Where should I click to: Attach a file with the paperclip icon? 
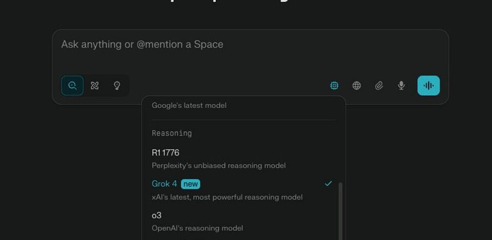(379, 85)
